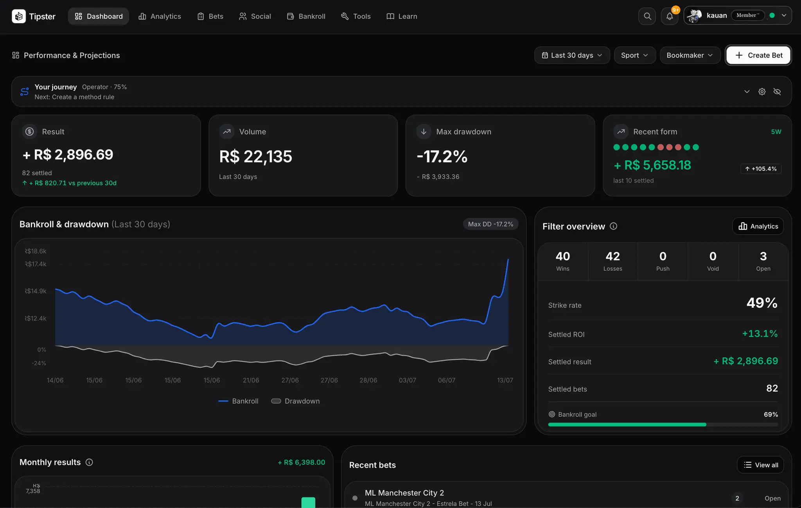Click the first green recent form dot

[617, 147]
